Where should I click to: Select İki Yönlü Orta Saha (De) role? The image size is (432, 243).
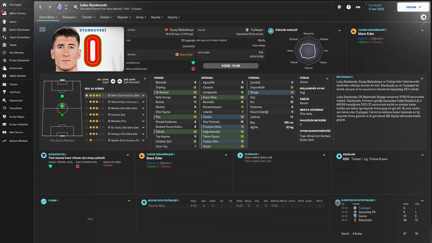pyautogui.click(x=115, y=127)
